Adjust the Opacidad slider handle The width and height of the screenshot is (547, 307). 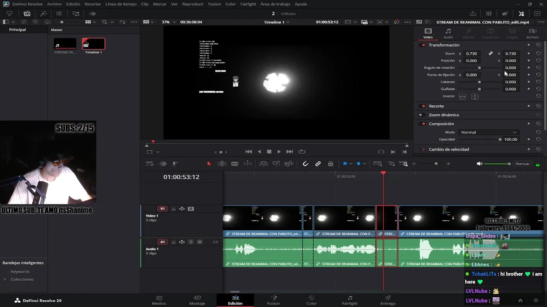point(500,139)
